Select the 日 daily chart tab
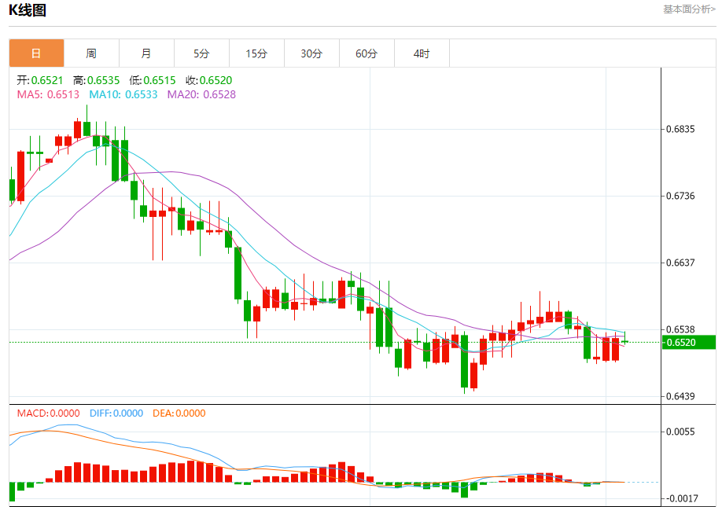The width and height of the screenshot is (722, 507). click(x=36, y=53)
